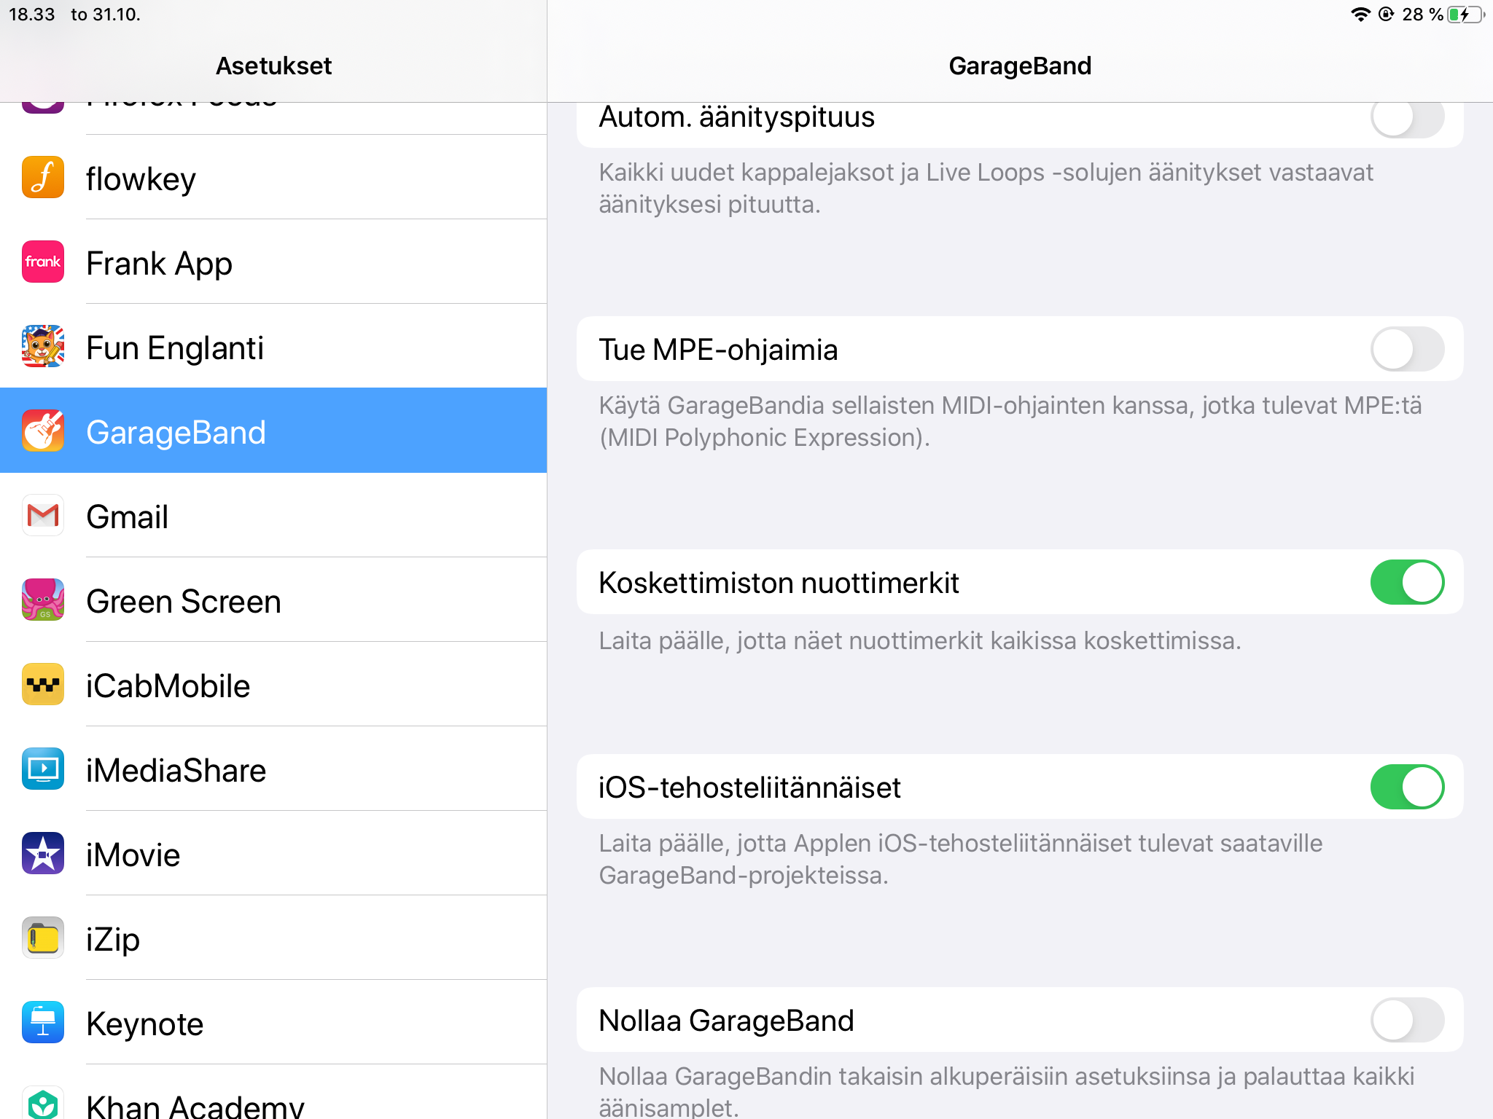Tap the iMovie star icon
This screenshot has height=1119, width=1493.
43,853
